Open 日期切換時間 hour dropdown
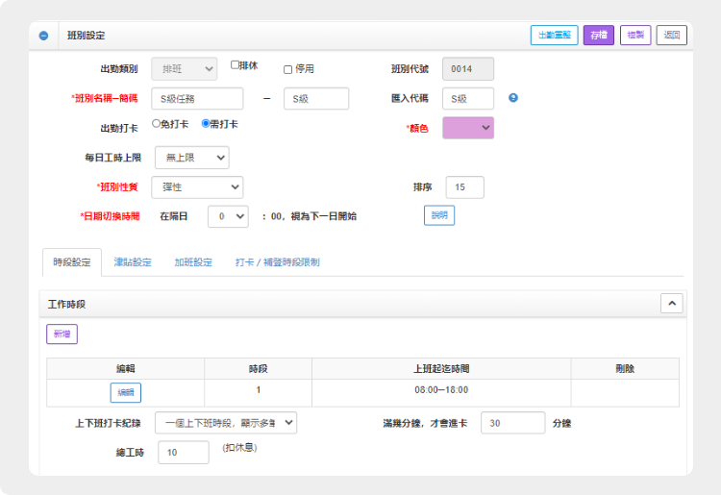The image size is (721, 495). [x=228, y=216]
